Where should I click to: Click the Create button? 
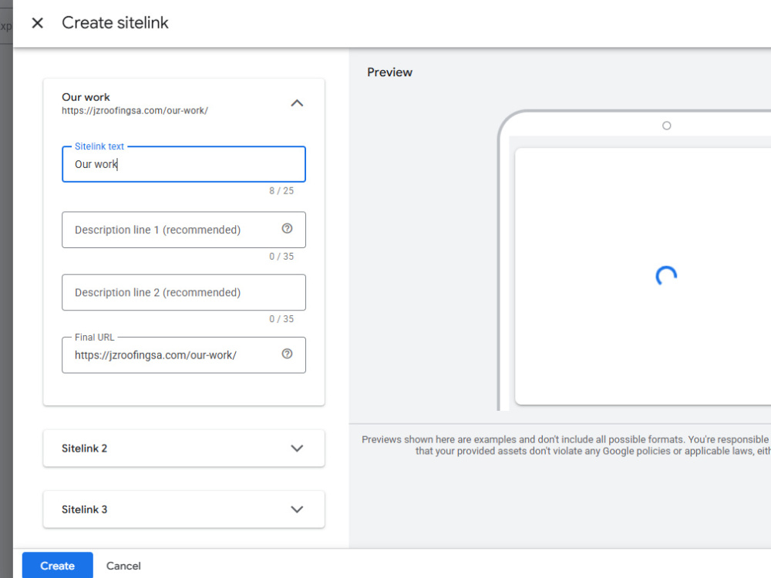(x=58, y=566)
